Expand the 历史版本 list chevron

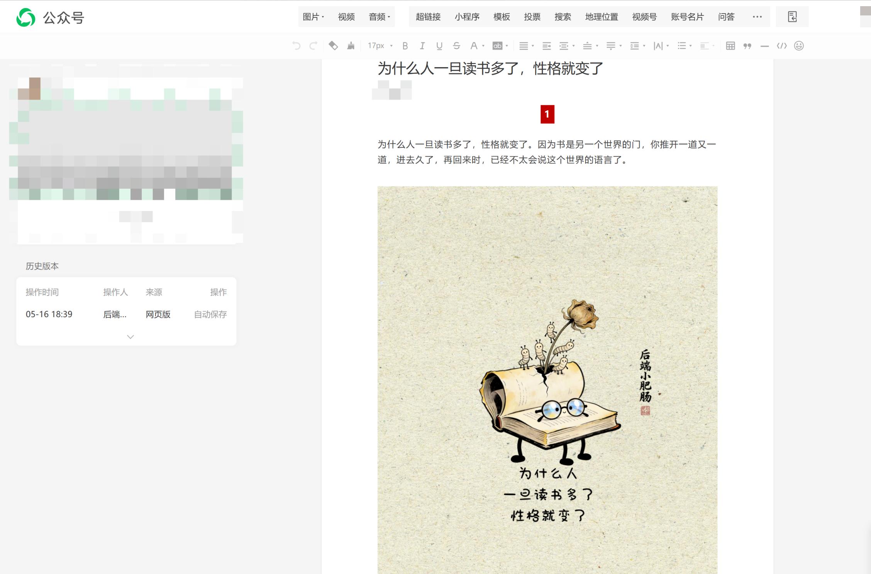[130, 337]
